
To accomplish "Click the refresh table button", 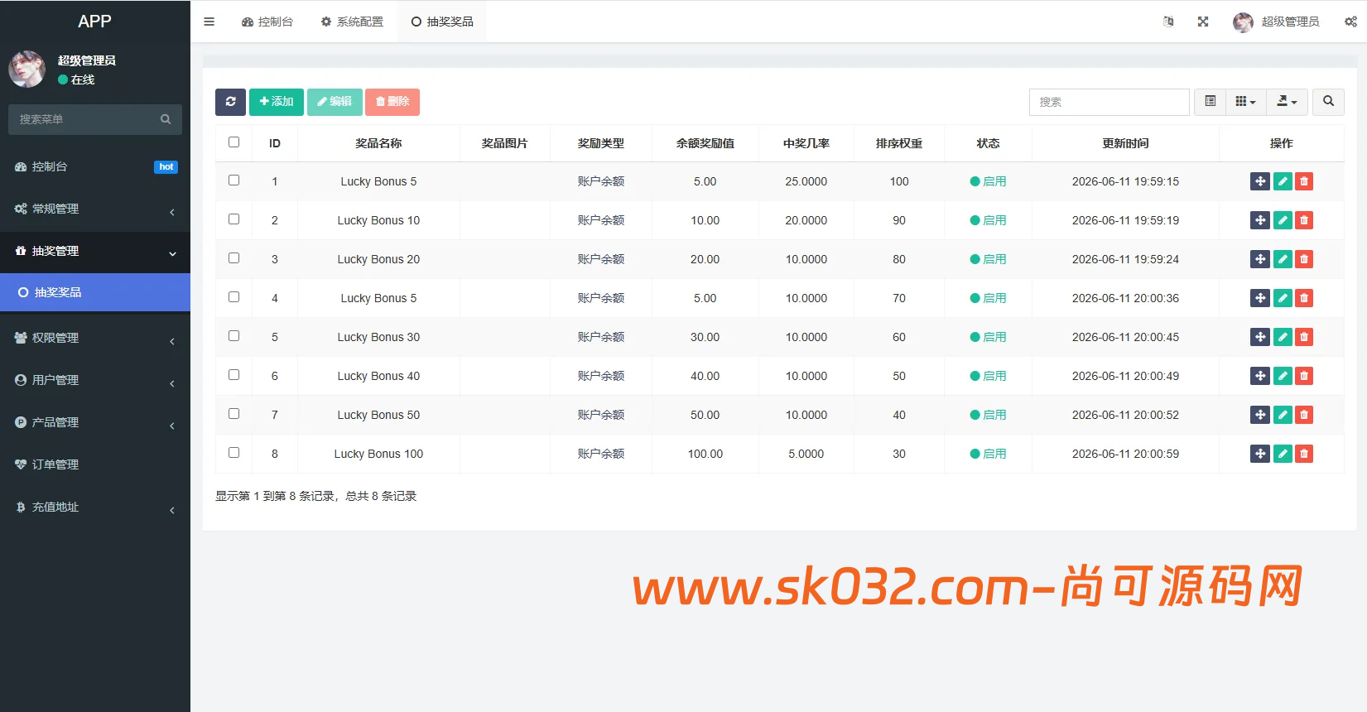I will pyautogui.click(x=230, y=102).
